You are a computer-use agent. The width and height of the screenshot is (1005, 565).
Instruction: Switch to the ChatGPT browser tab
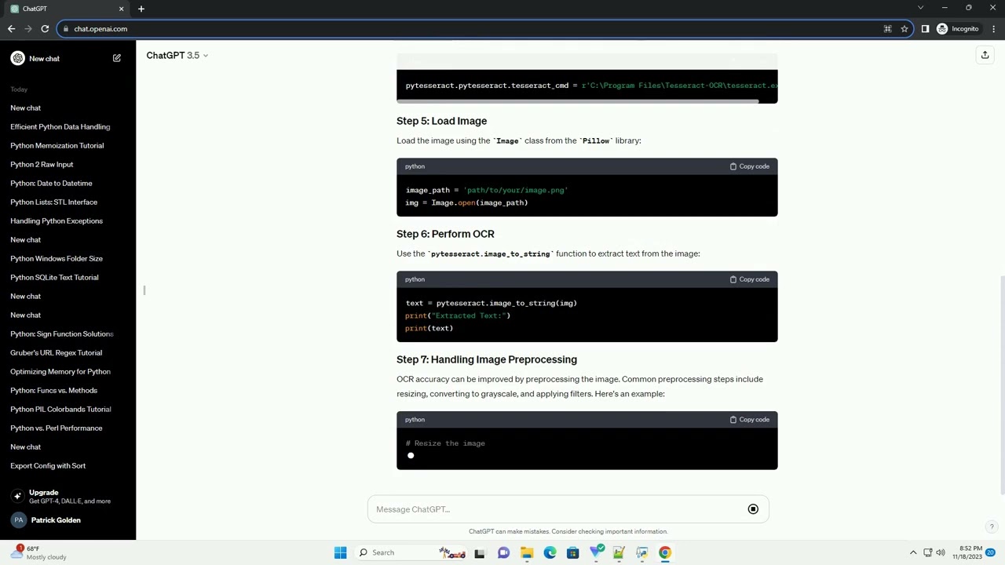point(67,9)
